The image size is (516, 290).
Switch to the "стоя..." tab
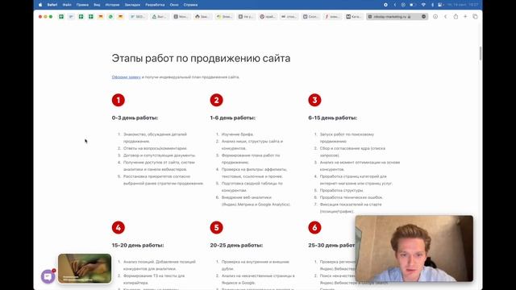289,16
